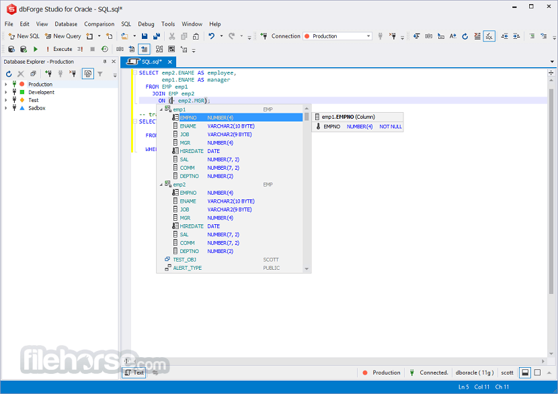
Task: Click the collapse all icon in Database Explorer
Action: point(33,74)
